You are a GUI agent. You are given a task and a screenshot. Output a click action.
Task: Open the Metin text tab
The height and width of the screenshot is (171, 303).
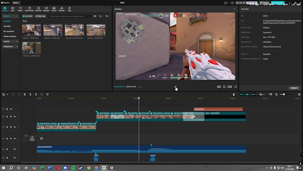point(20,9)
